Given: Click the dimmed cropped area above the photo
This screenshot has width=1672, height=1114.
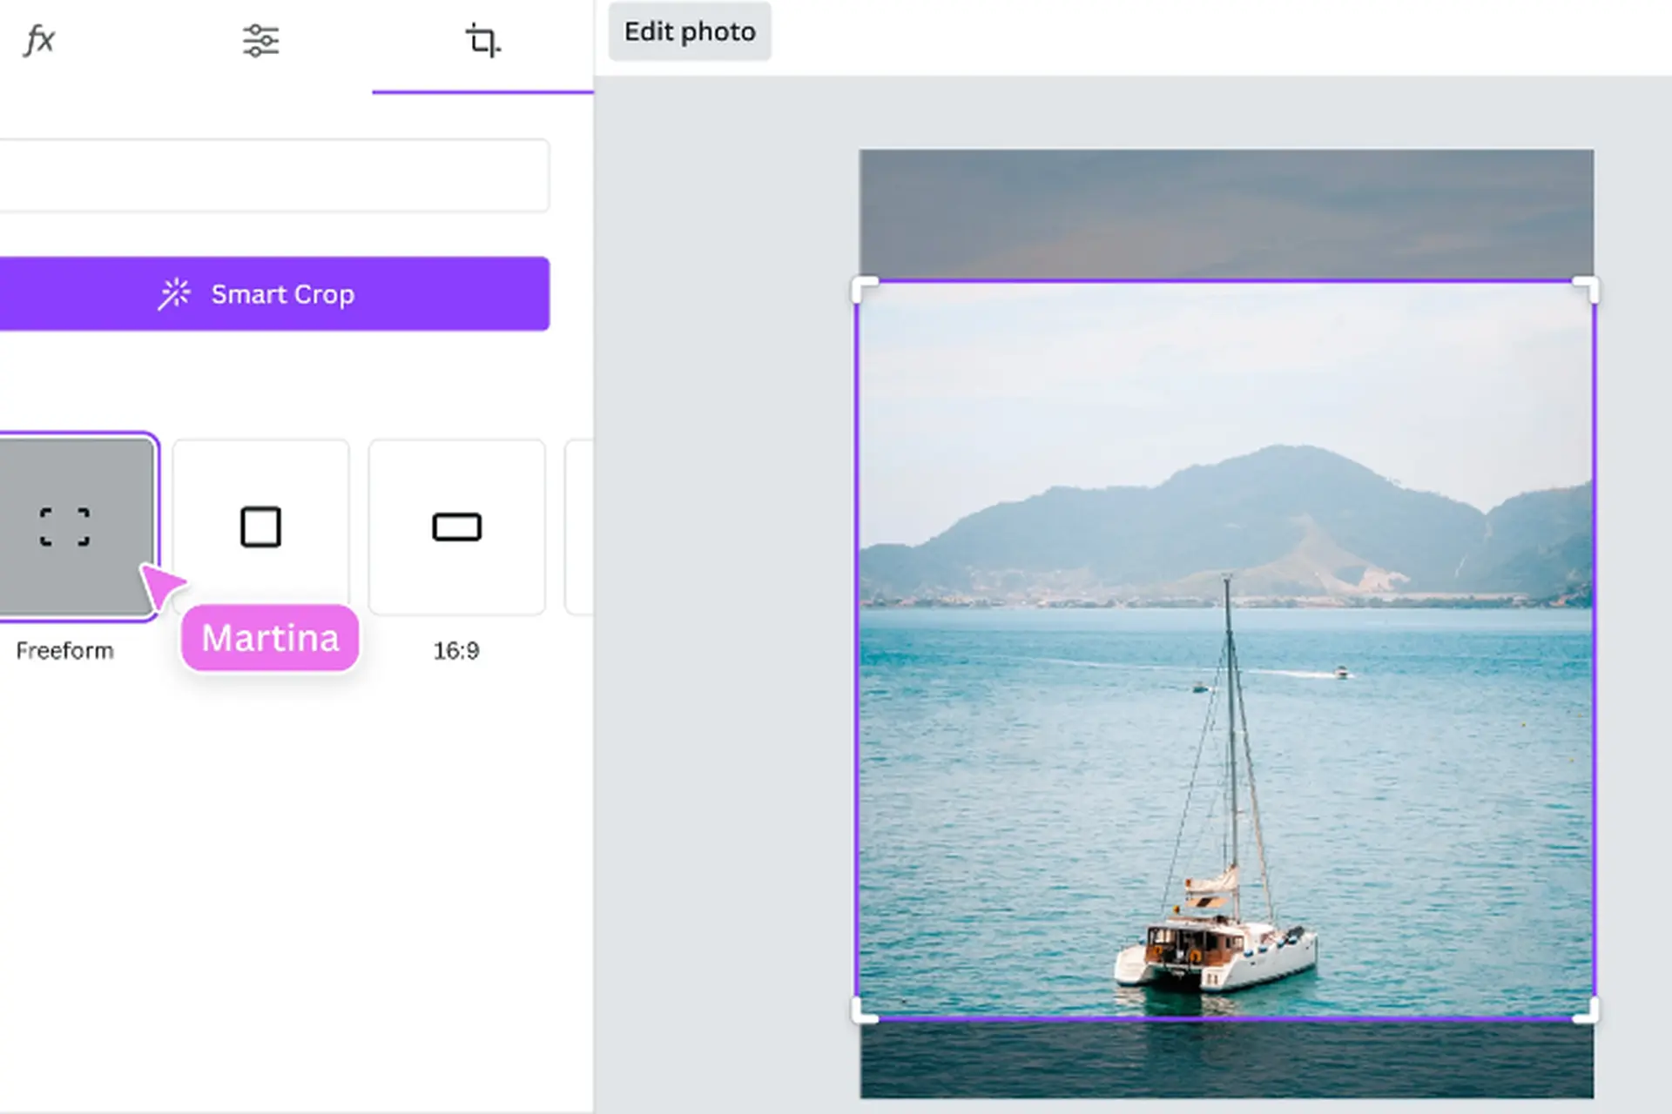Looking at the screenshot, I should click(x=1226, y=213).
